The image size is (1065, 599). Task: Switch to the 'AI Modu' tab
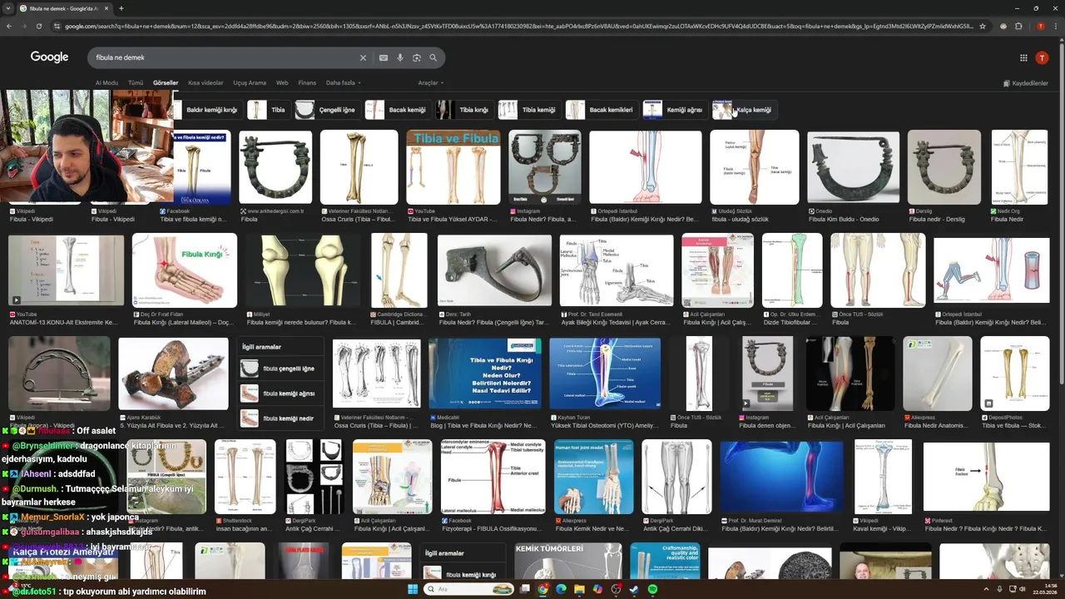point(106,83)
